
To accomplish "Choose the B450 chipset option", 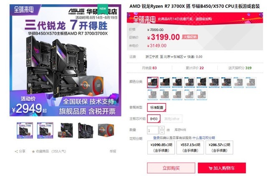I will click(154, 119).
